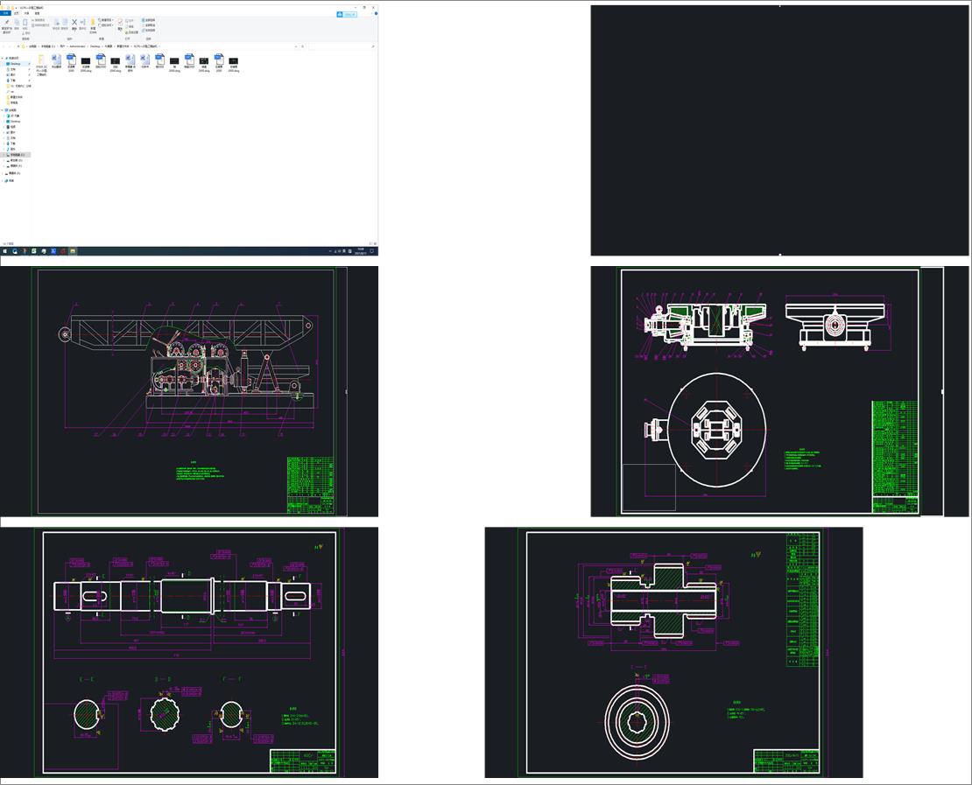Image resolution: width=972 pixels, height=785 pixels.
Task: Select Desktop under Quick access
Action: tap(15, 64)
